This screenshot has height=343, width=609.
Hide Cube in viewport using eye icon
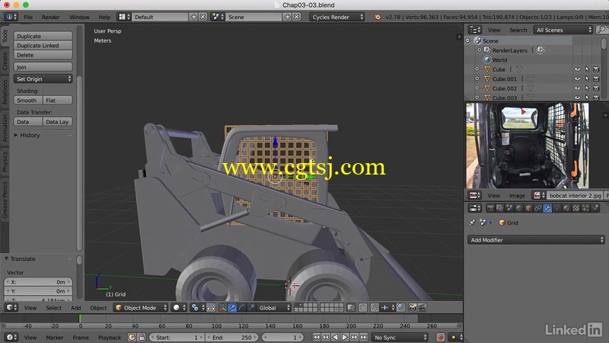(578, 69)
